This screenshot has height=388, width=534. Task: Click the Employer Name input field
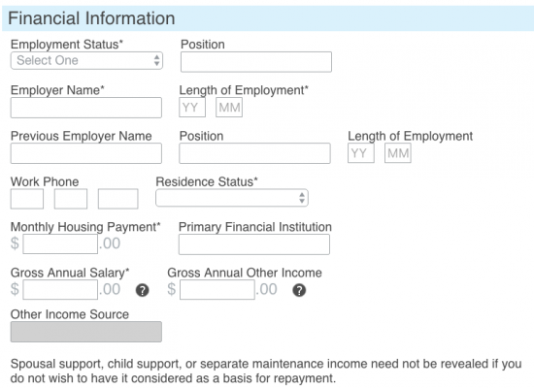(86, 108)
